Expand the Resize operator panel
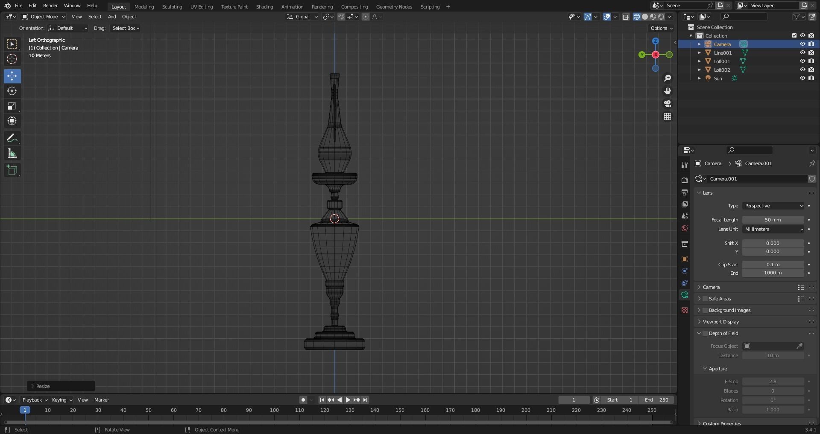Screen dimensions: 820x434 [x=61, y=386]
